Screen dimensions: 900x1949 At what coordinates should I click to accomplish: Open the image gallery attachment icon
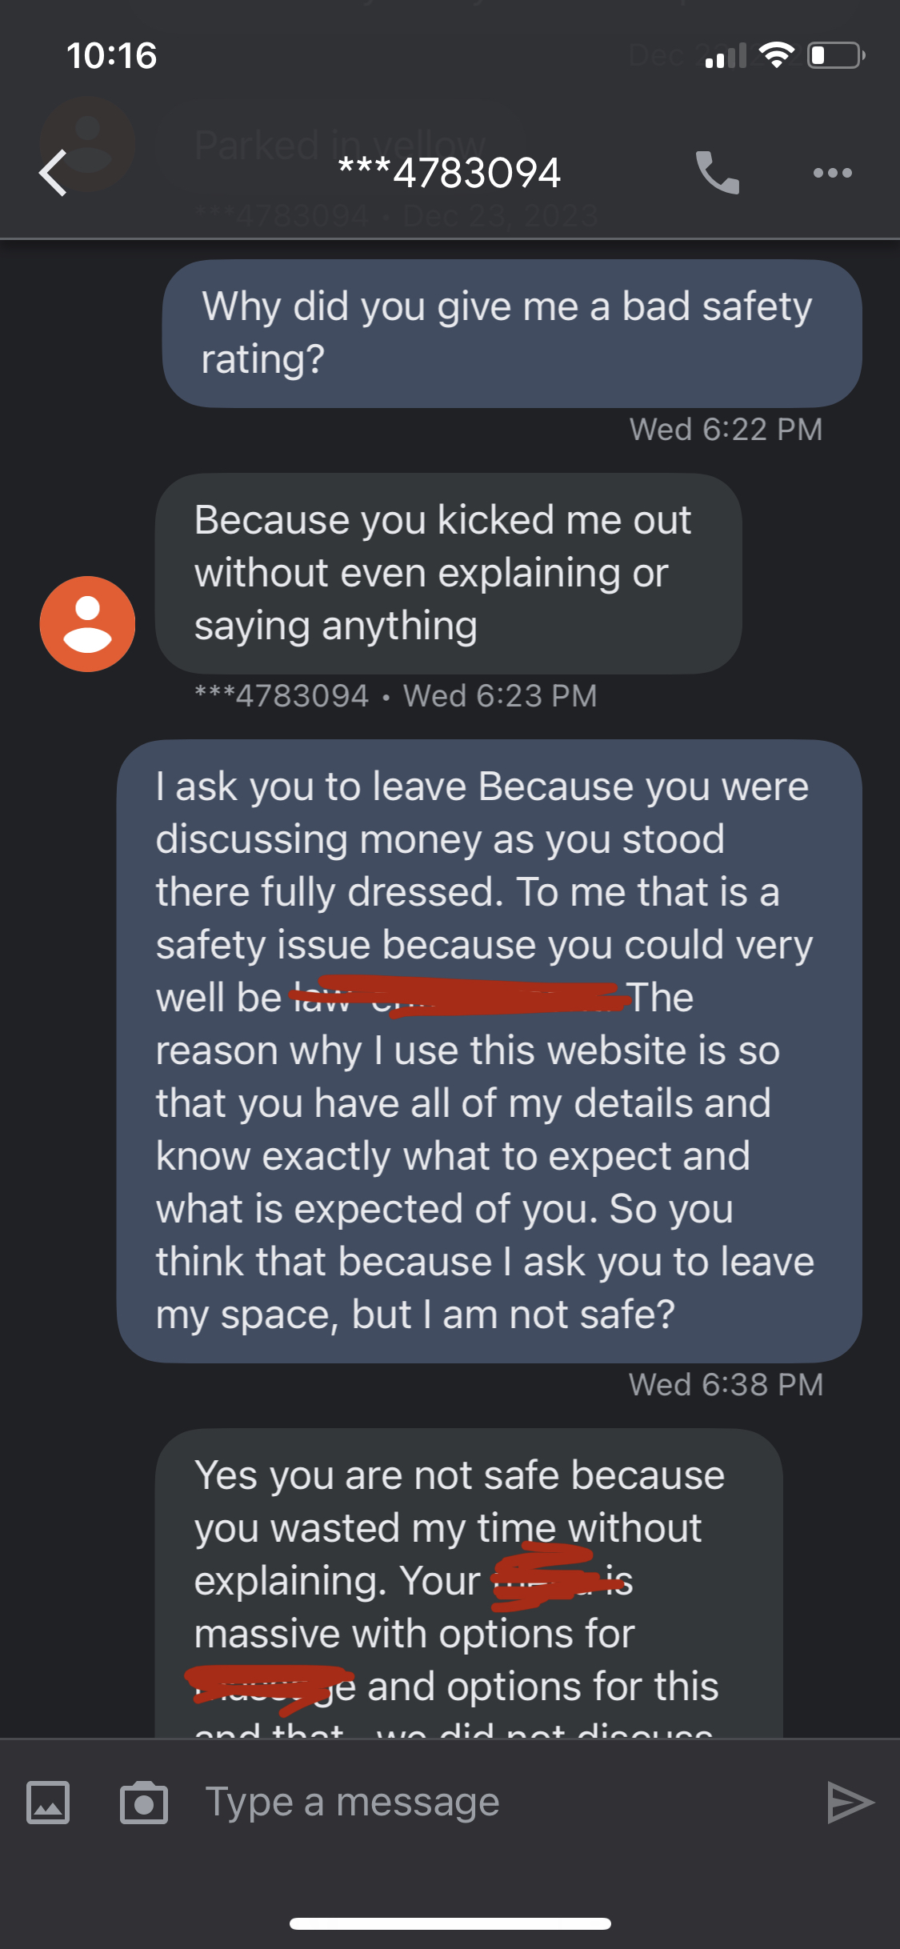[48, 1803]
